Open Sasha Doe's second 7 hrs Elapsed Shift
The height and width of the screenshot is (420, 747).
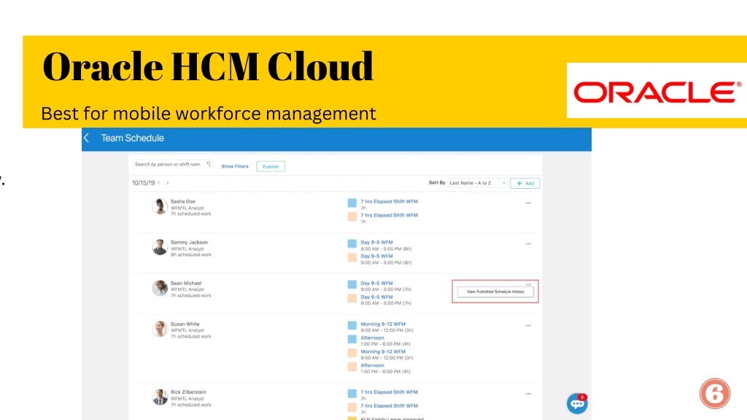click(389, 215)
